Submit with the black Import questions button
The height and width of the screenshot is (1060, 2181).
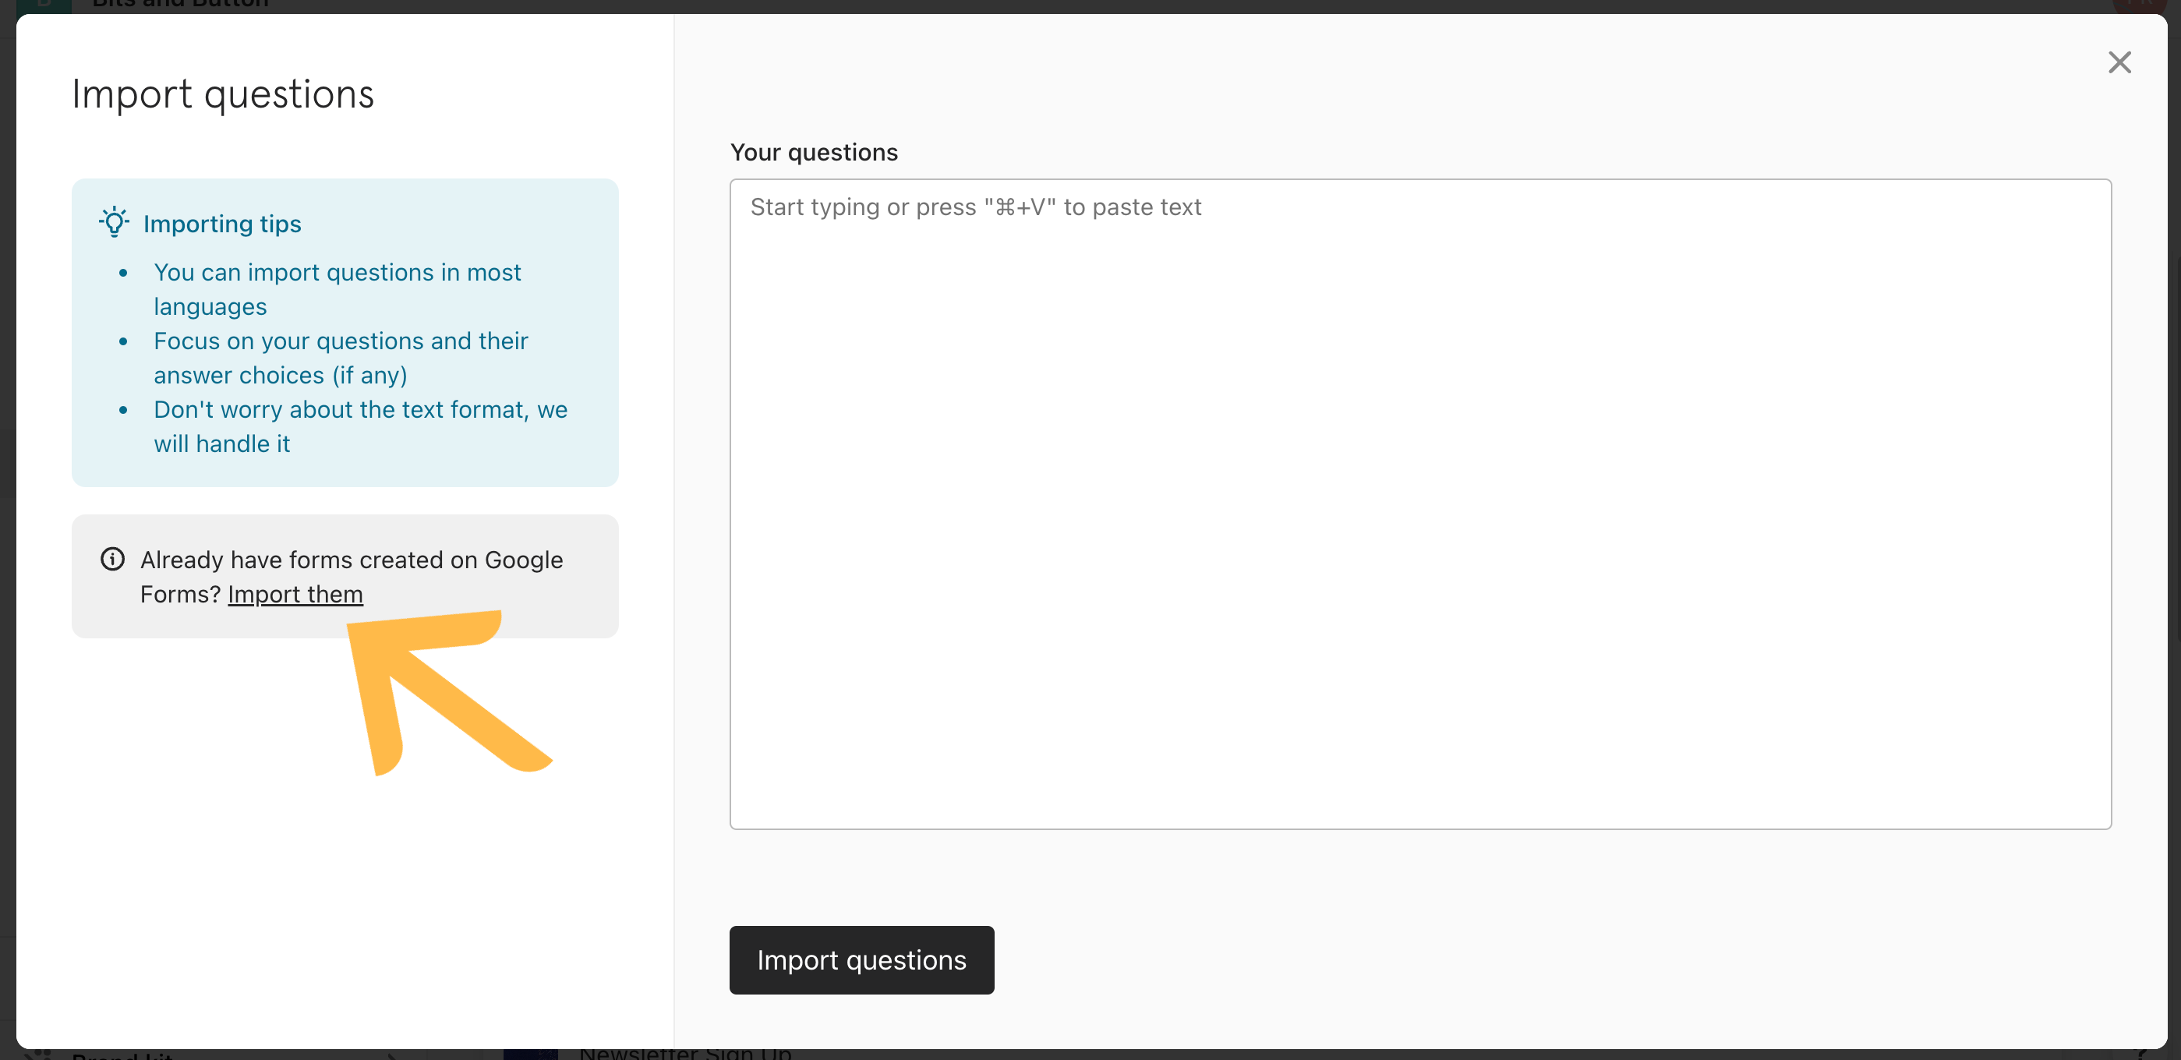[x=861, y=959]
